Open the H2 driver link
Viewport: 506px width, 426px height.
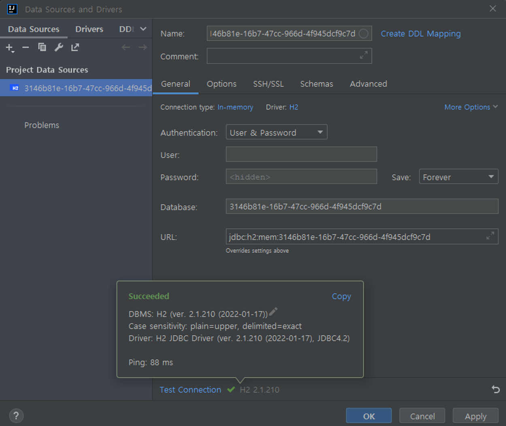[x=294, y=107]
